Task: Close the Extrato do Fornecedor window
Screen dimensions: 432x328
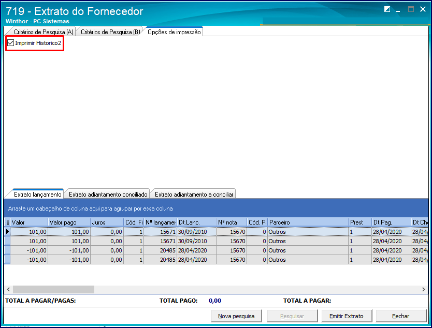Action: [x=423, y=9]
